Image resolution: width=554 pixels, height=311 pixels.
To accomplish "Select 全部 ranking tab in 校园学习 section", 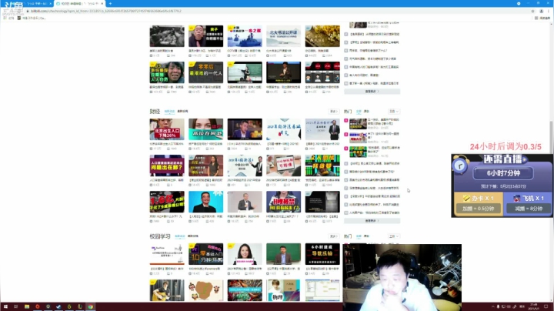I will click(x=359, y=236).
